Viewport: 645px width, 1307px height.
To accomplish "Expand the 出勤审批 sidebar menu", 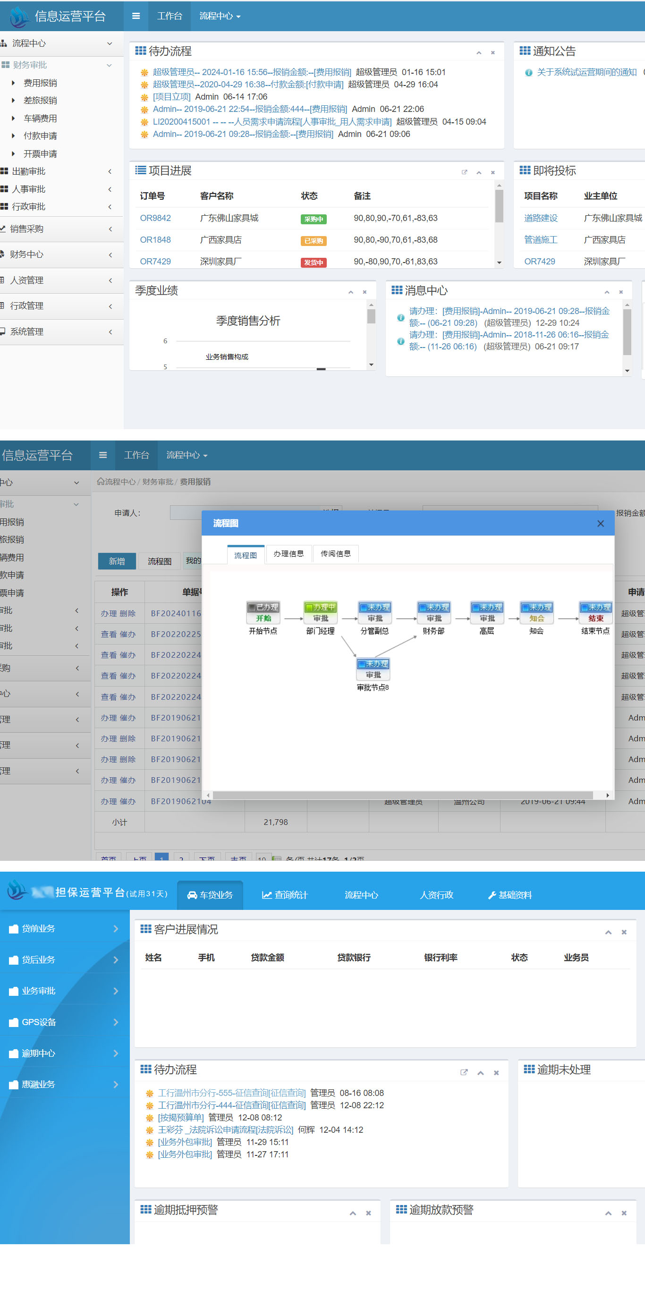I will tap(61, 171).
